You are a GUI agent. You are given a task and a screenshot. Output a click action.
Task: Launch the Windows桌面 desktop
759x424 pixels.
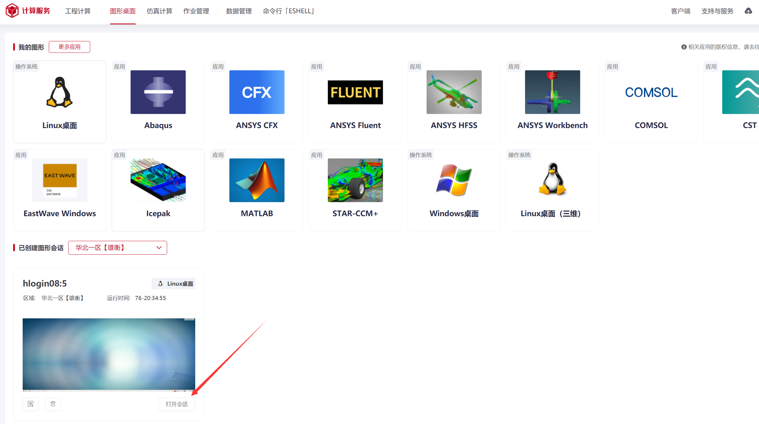[454, 190]
